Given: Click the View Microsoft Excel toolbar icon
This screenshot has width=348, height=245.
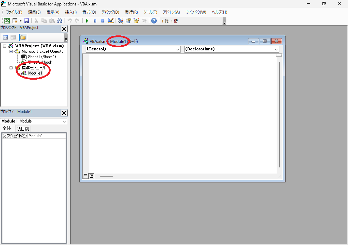Looking at the screenshot, I should [7, 21].
